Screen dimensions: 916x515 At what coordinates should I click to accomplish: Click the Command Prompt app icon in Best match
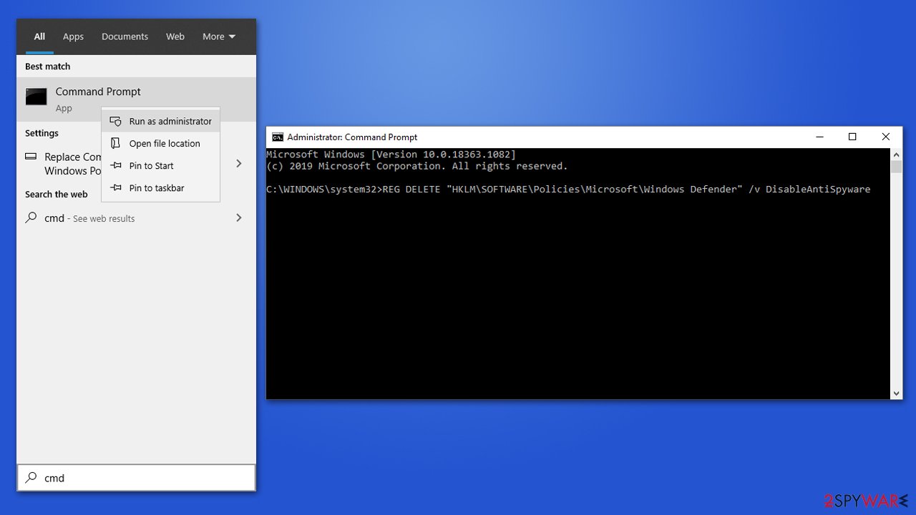pos(36,97)
